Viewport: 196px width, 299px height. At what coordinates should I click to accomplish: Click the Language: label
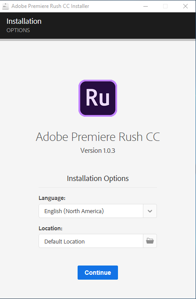click(52, 198)
